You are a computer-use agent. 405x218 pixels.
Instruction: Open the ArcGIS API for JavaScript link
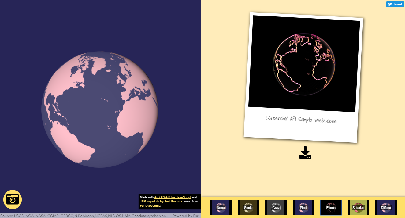[x=173, y=197]
